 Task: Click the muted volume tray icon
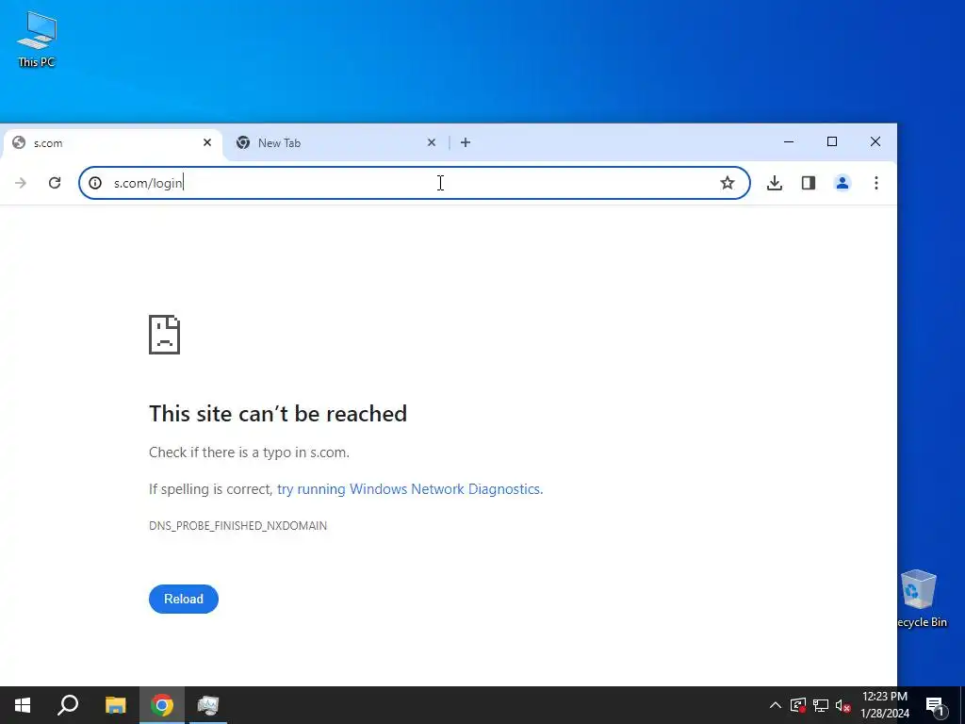coord(842,705)
